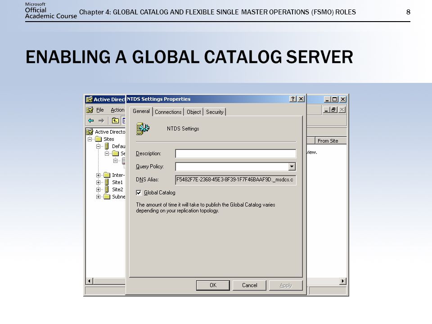This screenshot has width=432, height=324.
Task: Uncheck the Global Catalog checkbox
Action: click(x=139, y=193)
